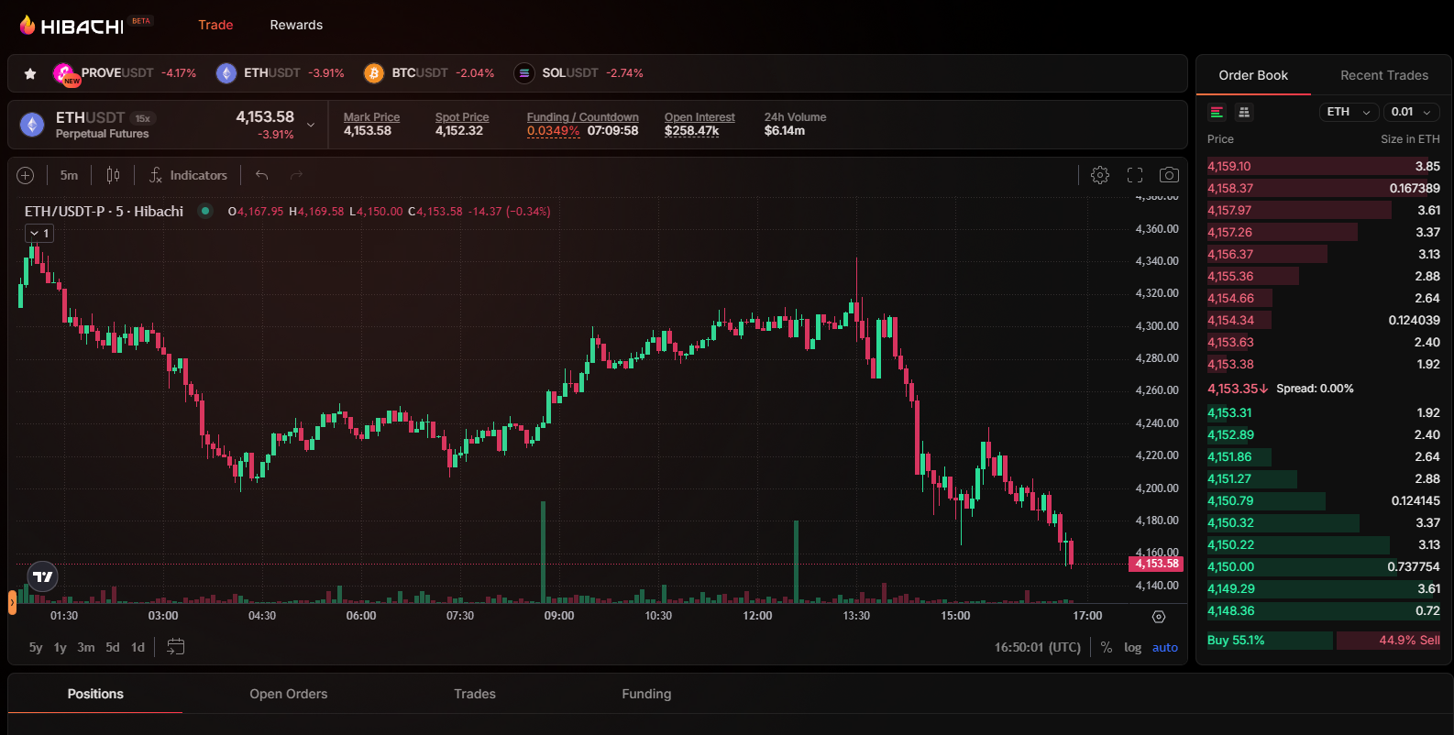Click the Funding / Countdown label
1454x735 pixels.
click(x=583, y=117)
